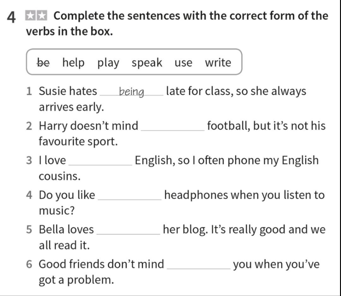This screenshot has width=341, height=296.
Task: Click sentence number 6 marker
Action: click(29, 264)
